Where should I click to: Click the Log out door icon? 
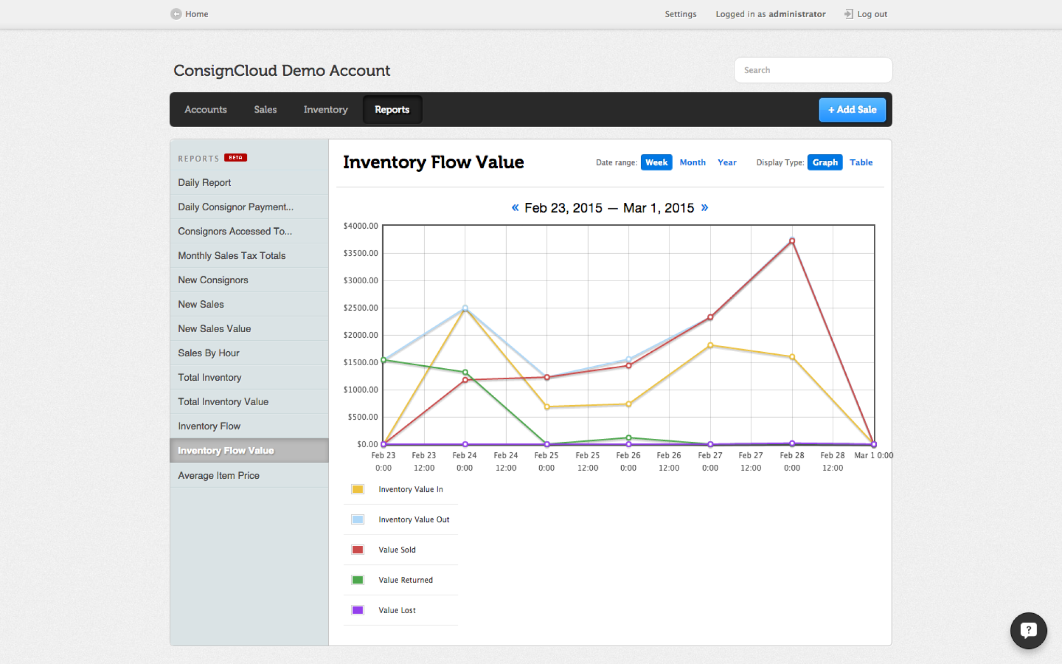tap(849, 14)
